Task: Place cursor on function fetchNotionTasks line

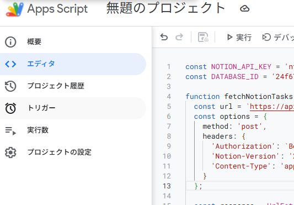Action: (239, 97)
